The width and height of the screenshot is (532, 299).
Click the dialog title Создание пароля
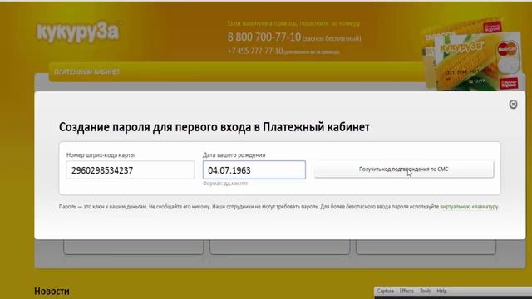pos(214,127)
